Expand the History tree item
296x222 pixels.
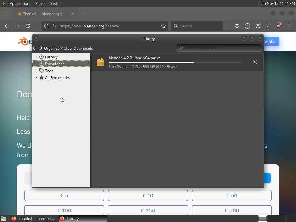tap(36, 57)
